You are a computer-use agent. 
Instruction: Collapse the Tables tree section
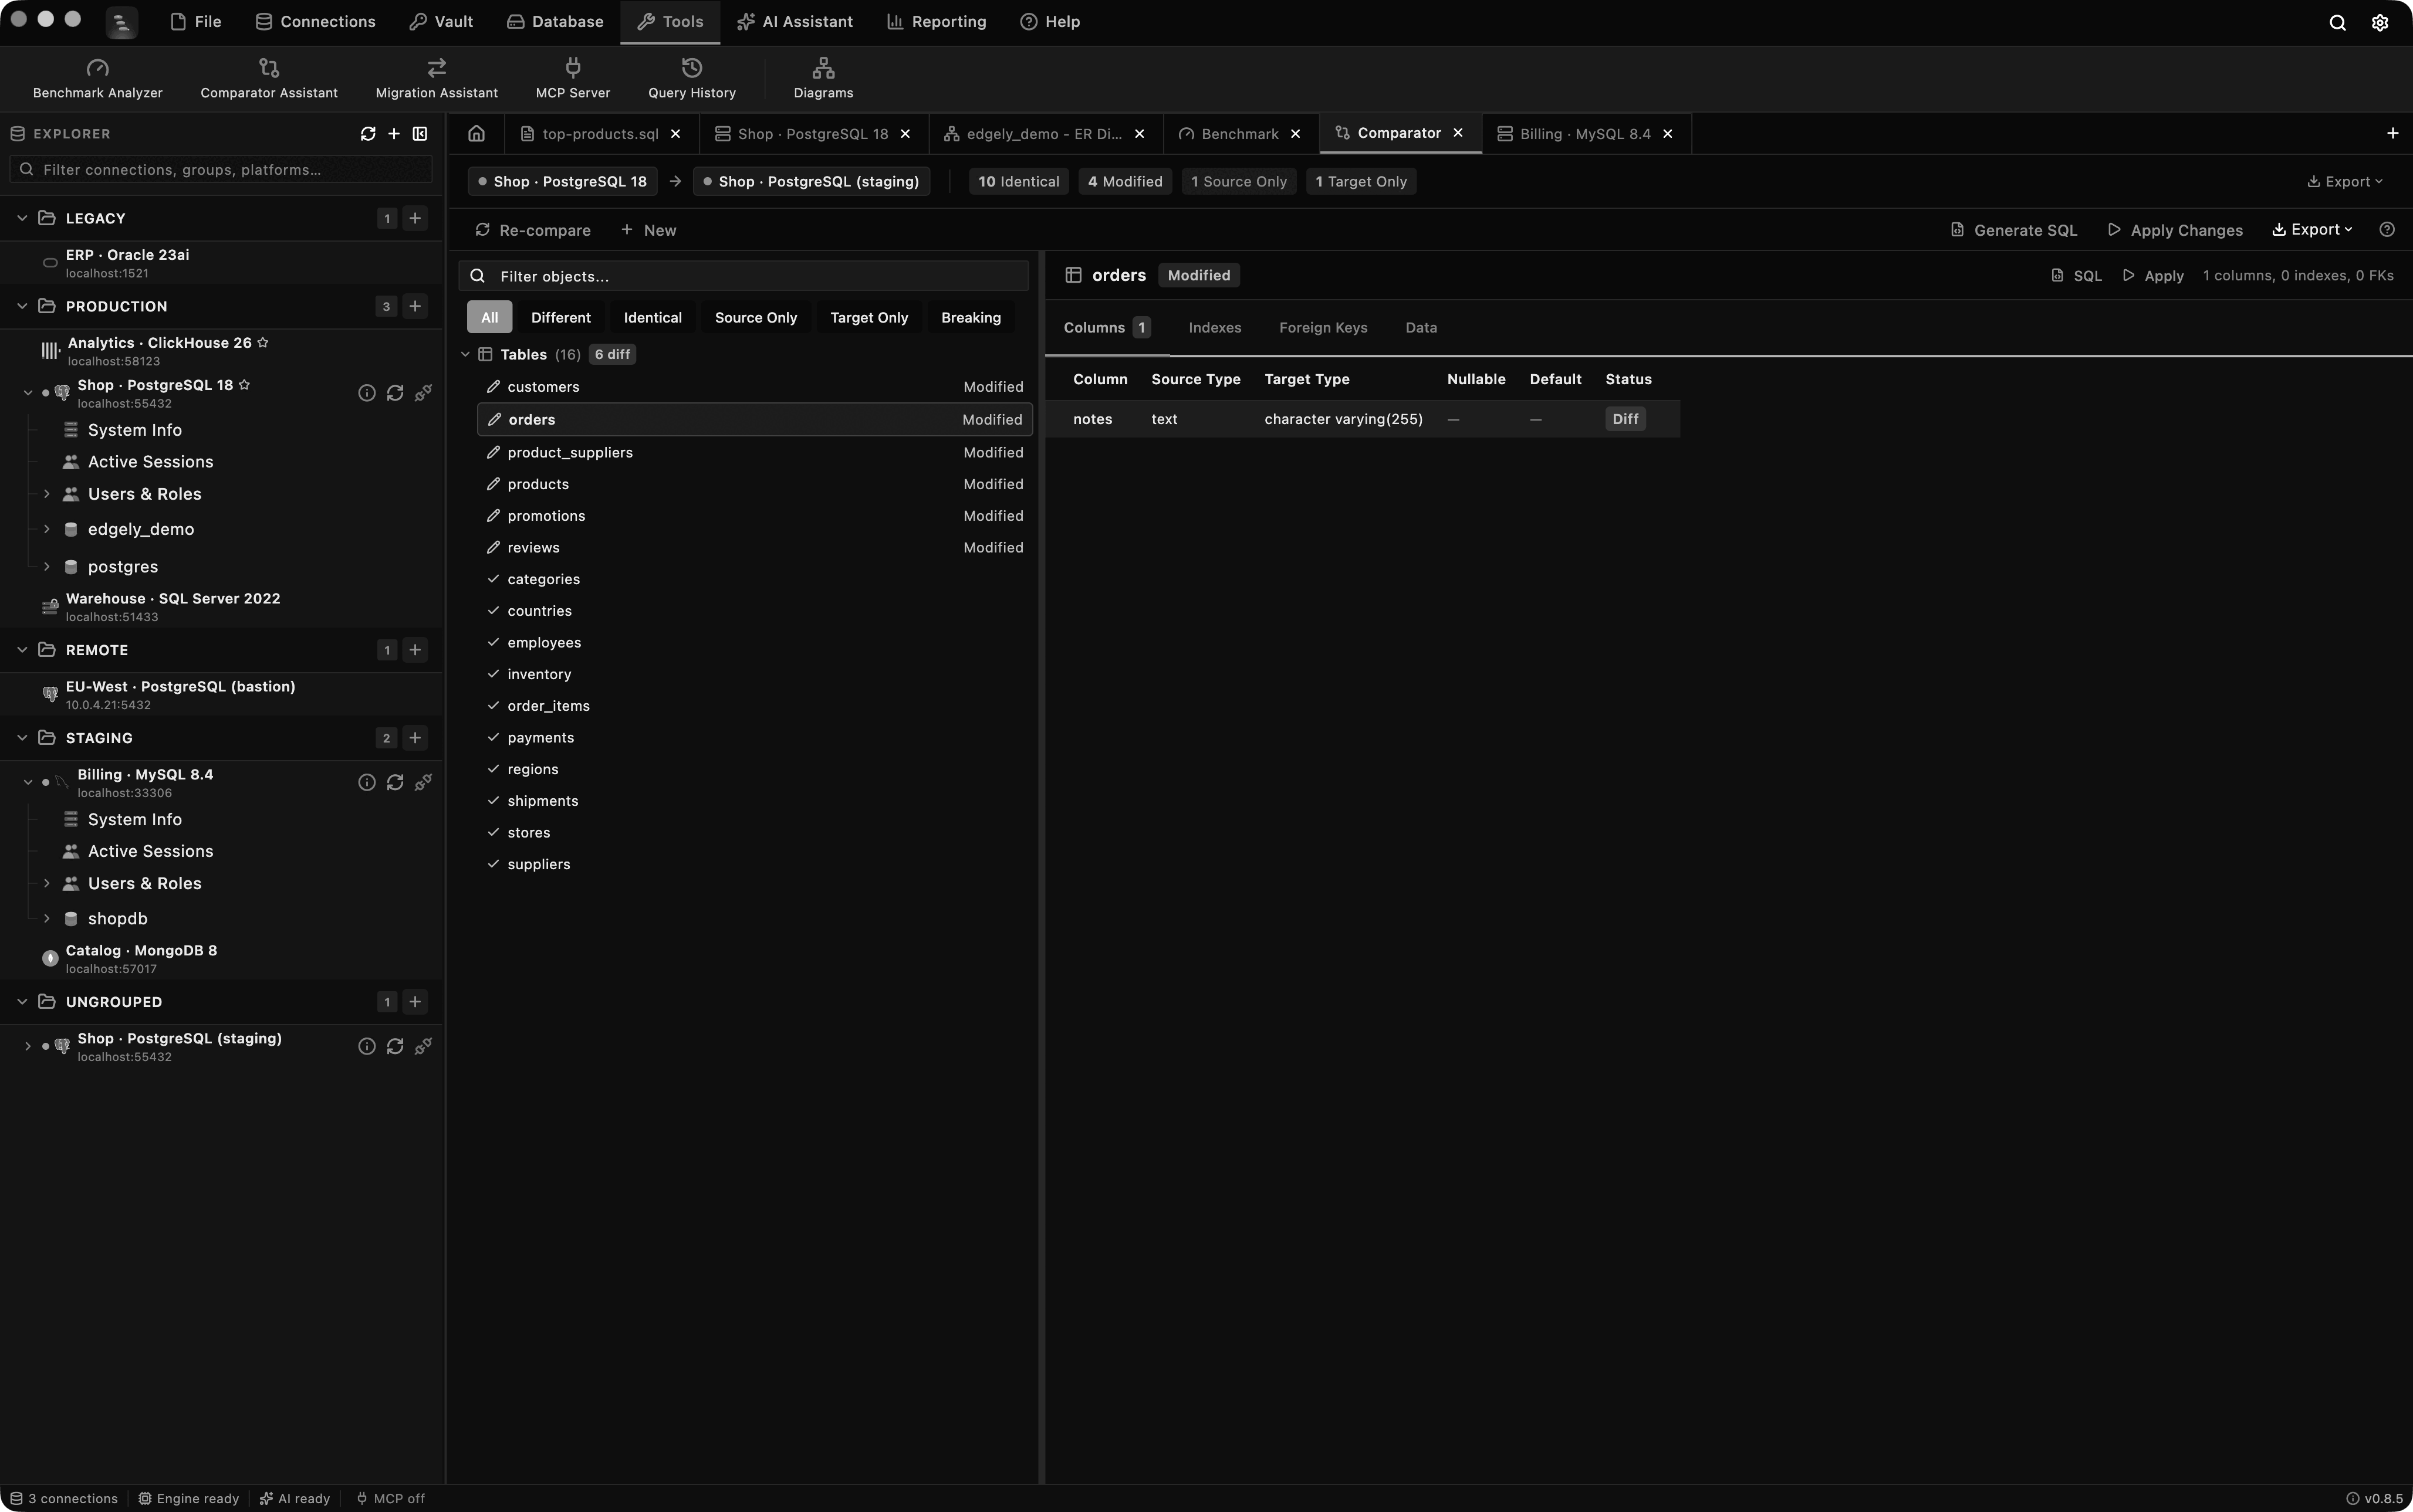465,355
